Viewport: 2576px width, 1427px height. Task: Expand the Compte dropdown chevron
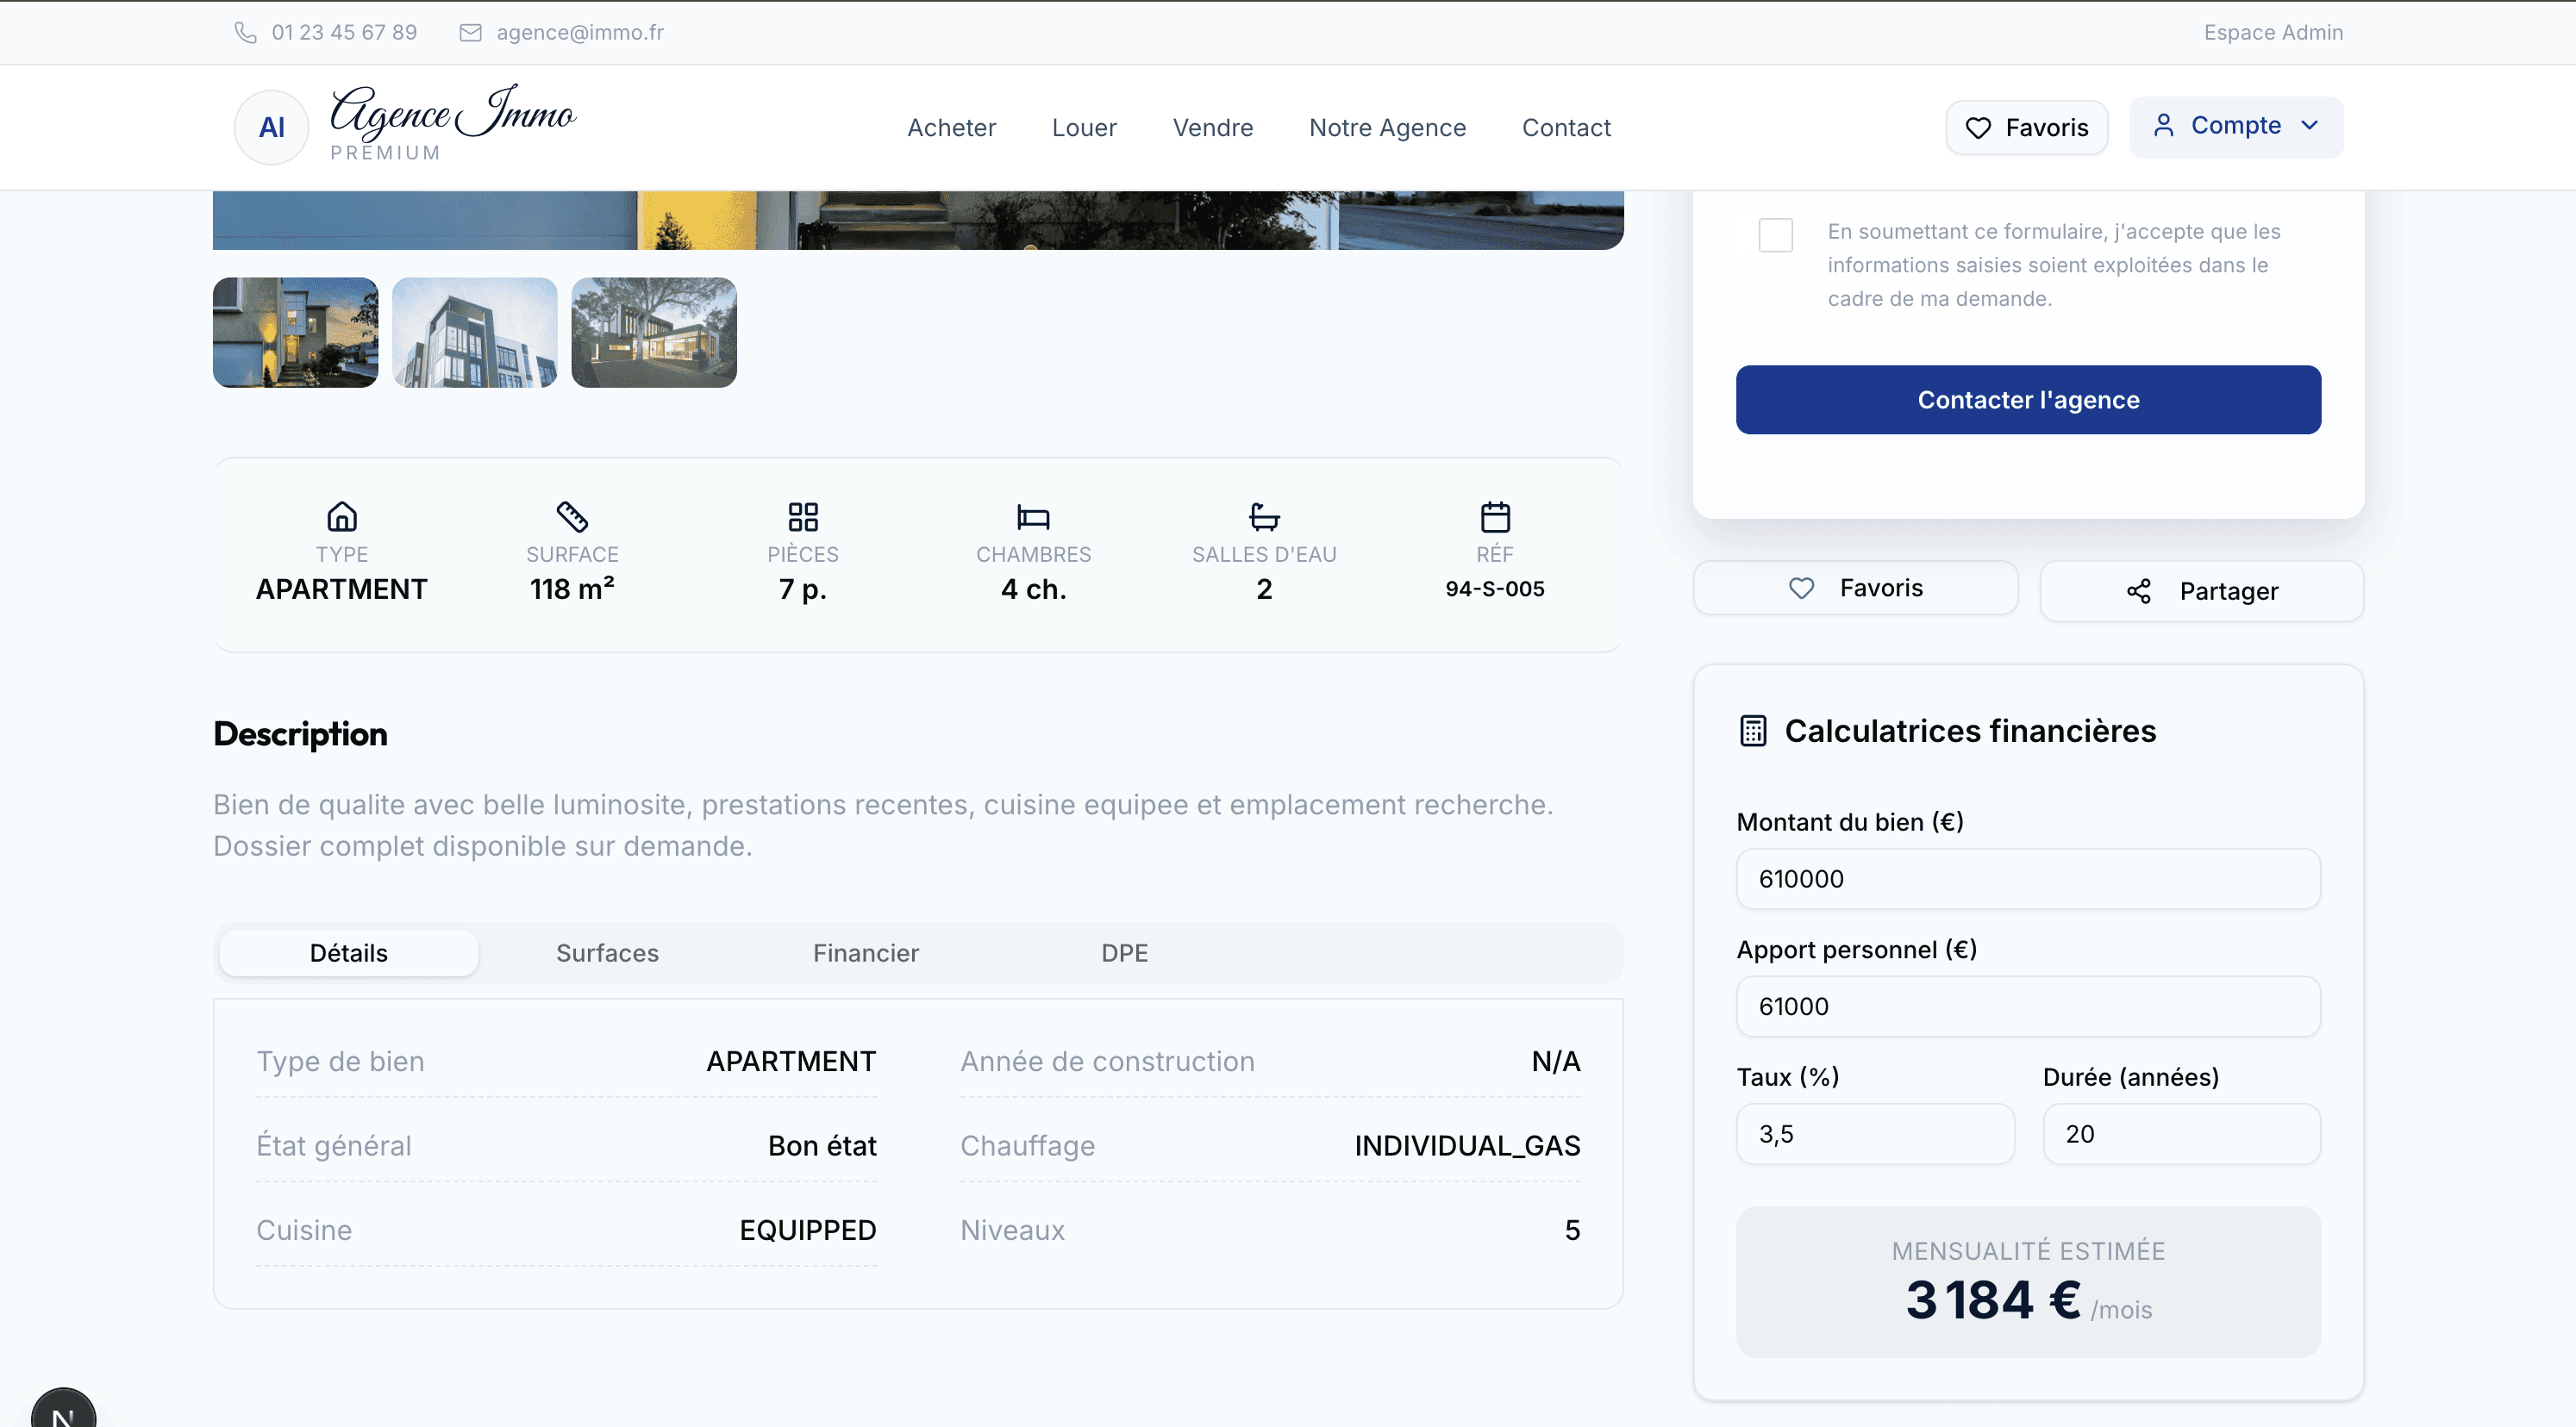click(2309, 126)
